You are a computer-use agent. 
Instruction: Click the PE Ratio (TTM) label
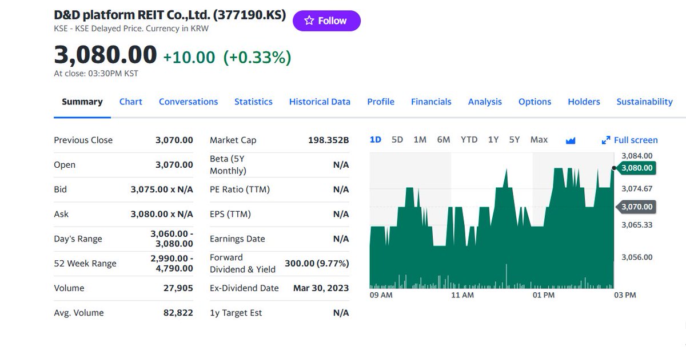tap(240, 189)
